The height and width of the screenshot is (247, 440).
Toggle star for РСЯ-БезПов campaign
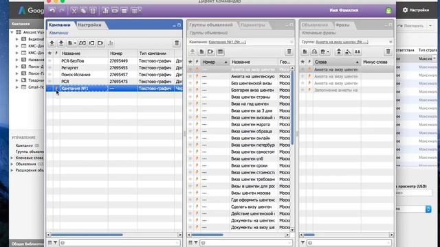49,61
